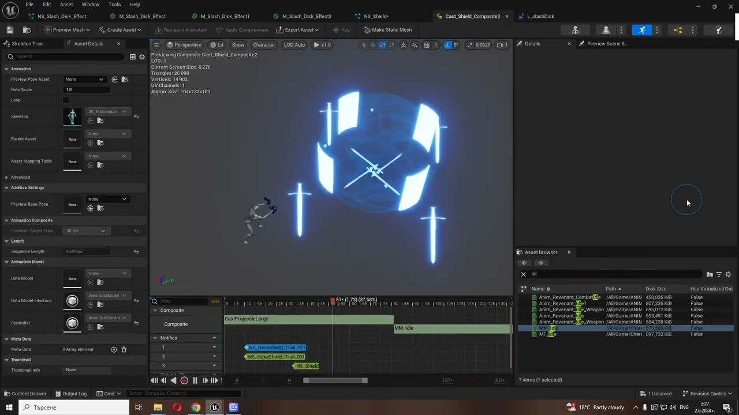Switch to the NS_Shield tab
This screenshot has width=739, height=415.
point(376,16)
